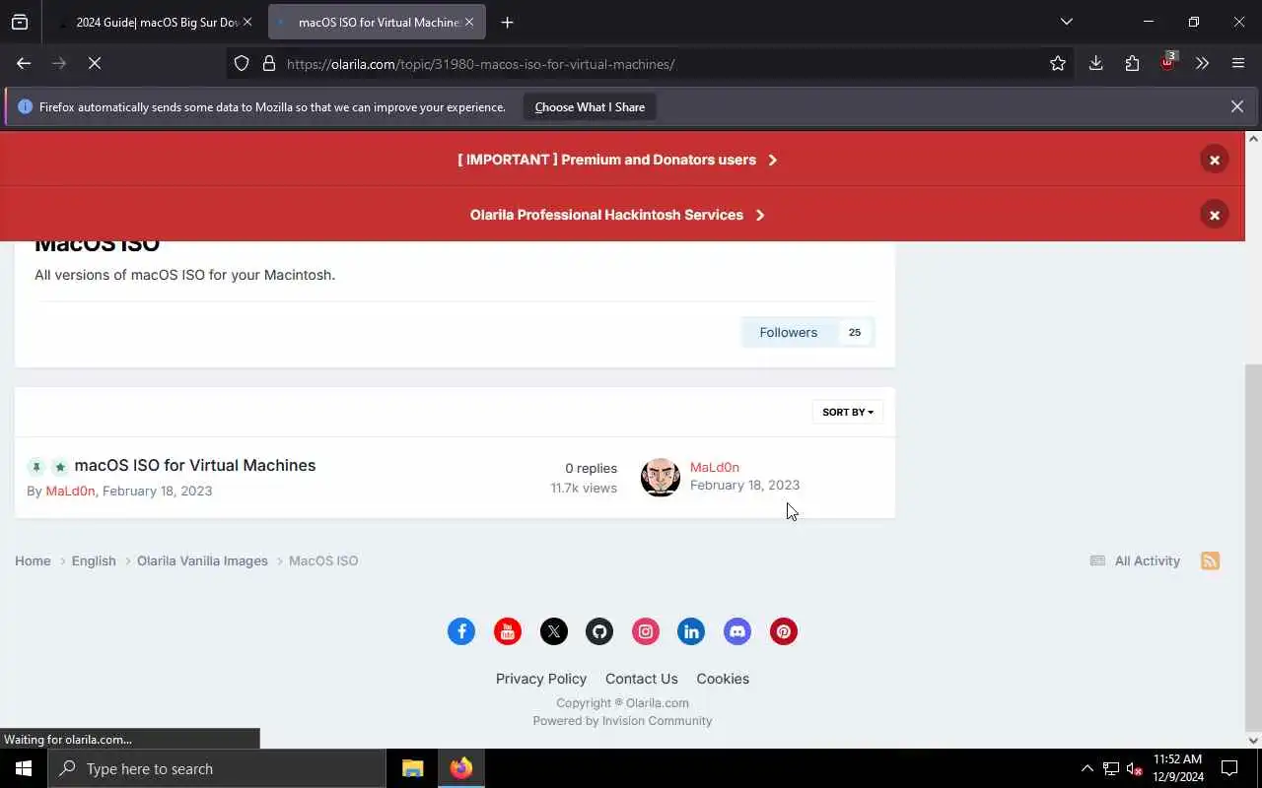Open topic author MaLd0n profile link

[70, 491]
